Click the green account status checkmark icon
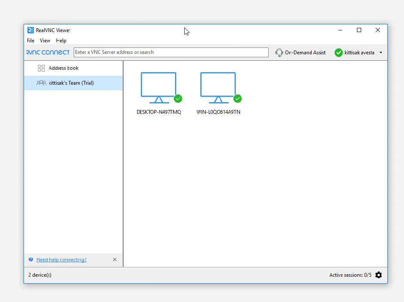The image size is (404, 302). coord(338,53)
